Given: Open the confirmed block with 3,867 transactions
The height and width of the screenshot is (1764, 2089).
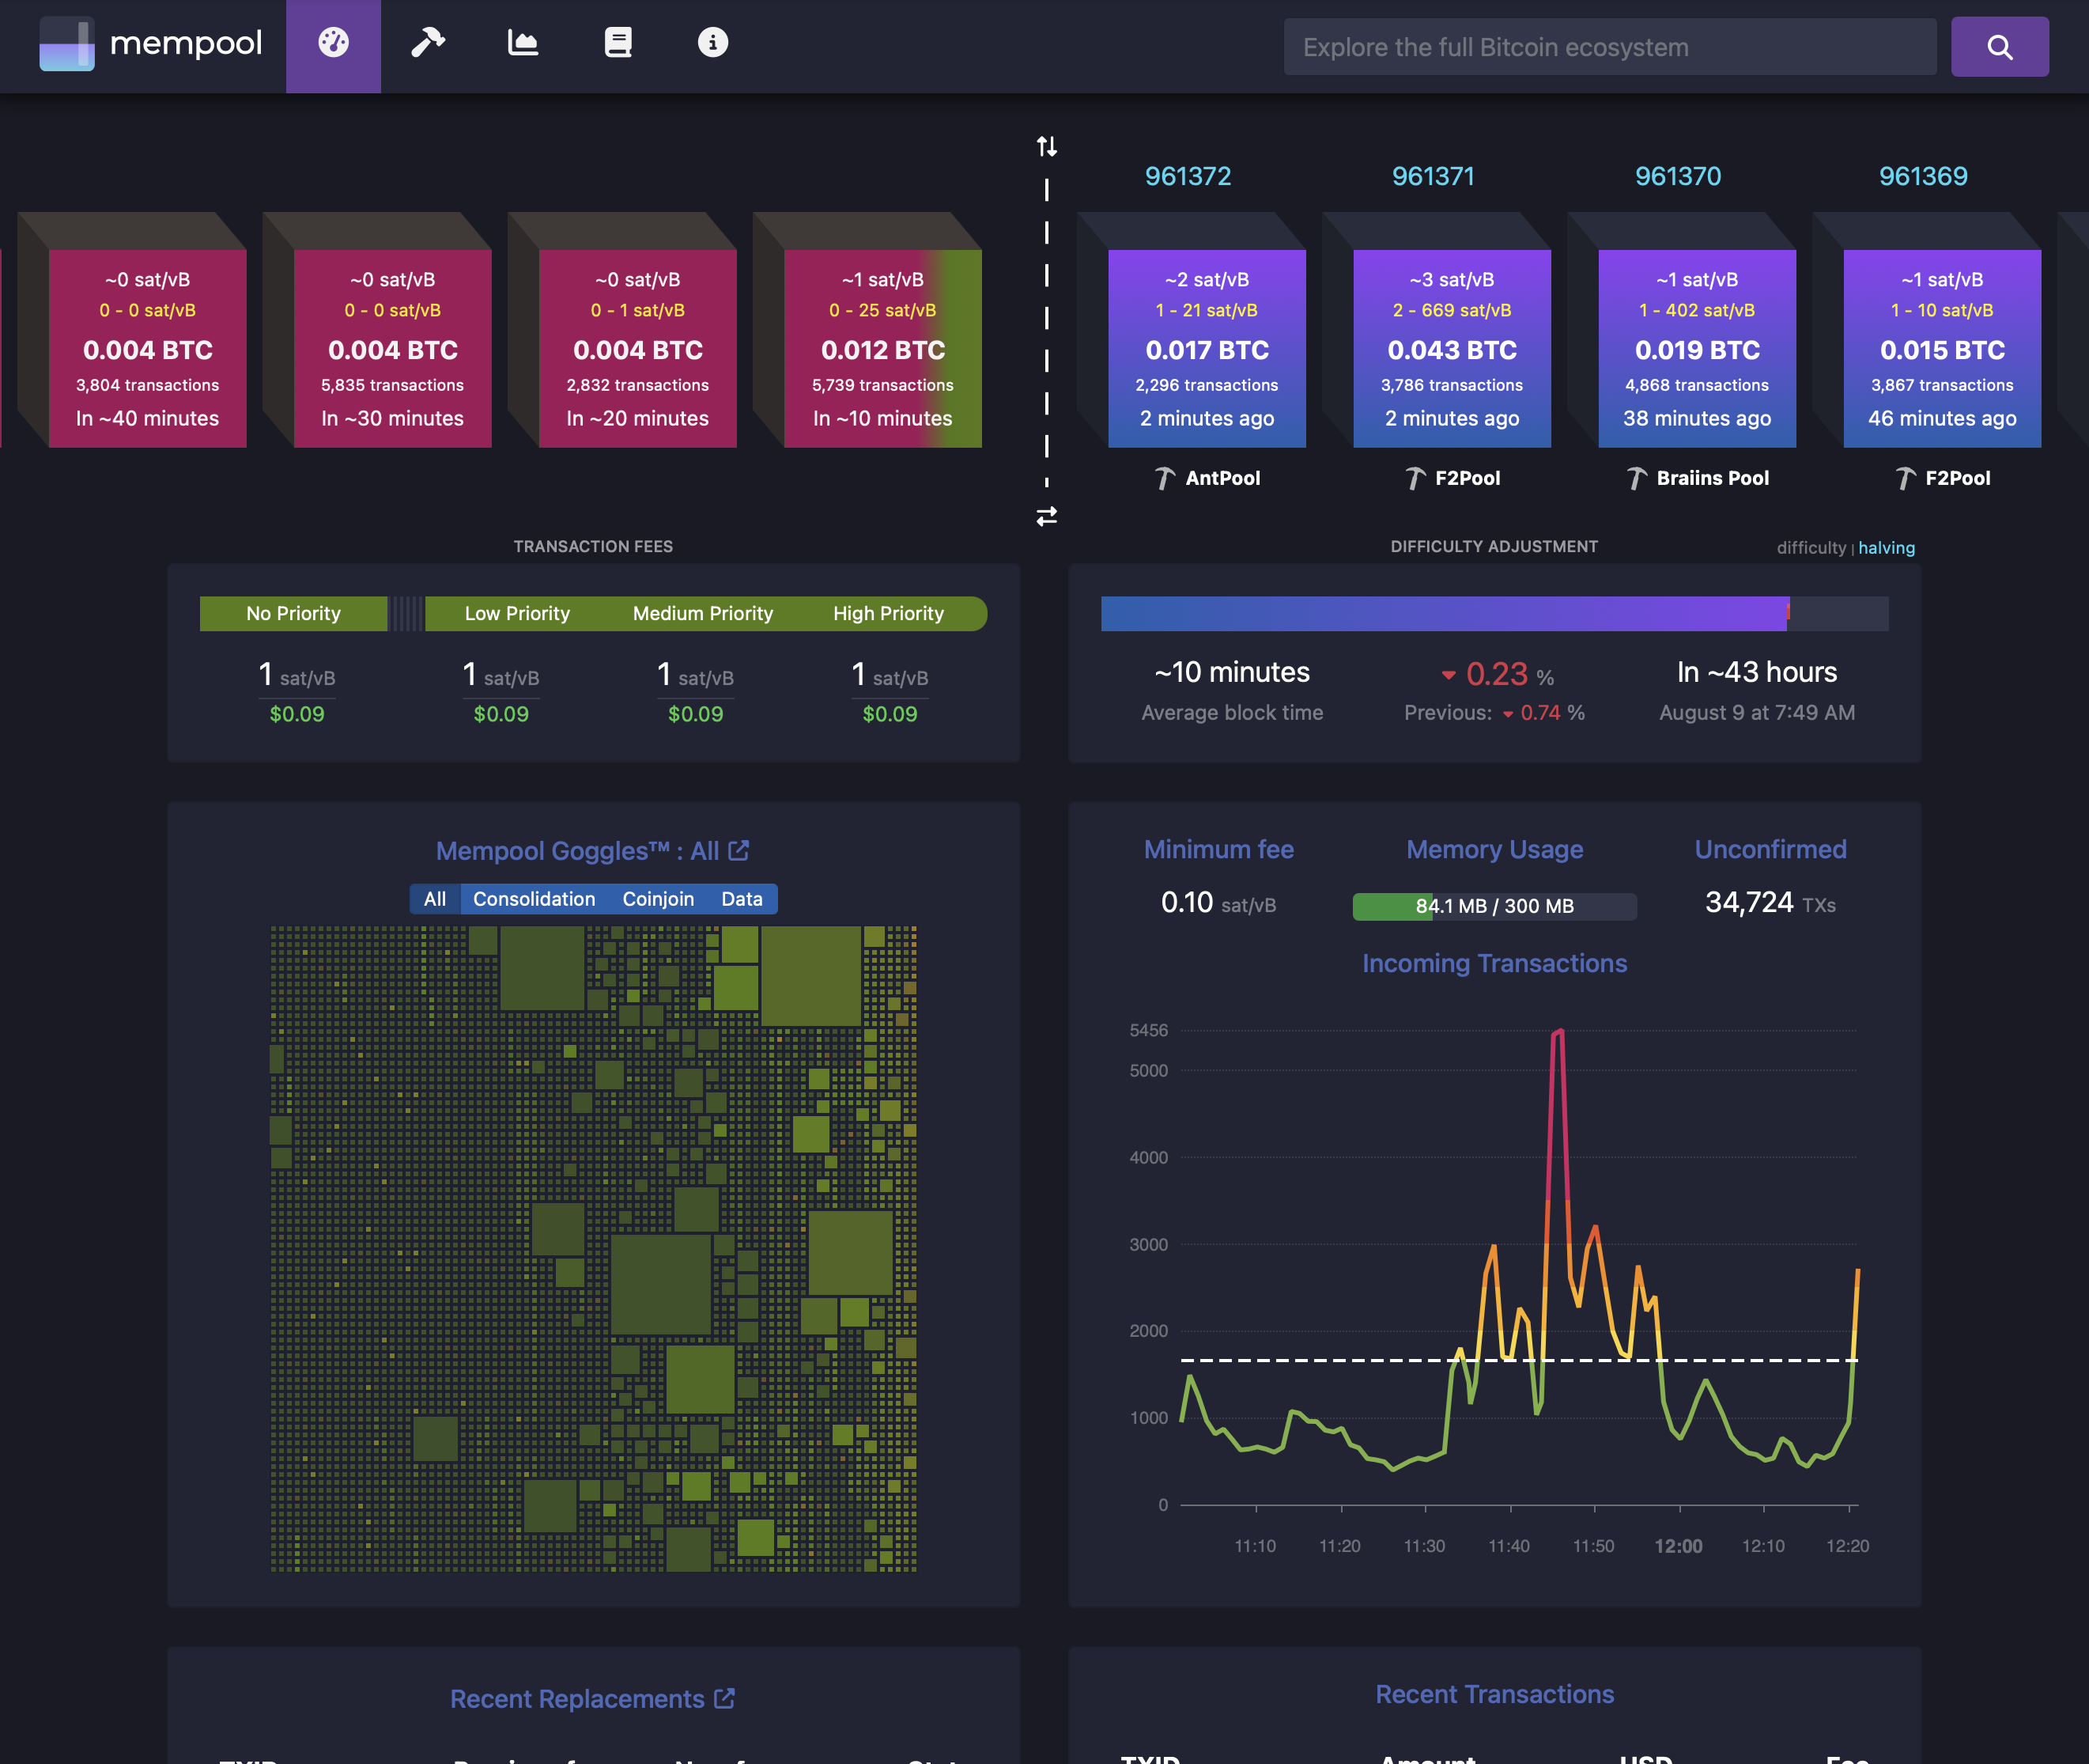Looking at the screenshot, I should [x=1941, y=348].
